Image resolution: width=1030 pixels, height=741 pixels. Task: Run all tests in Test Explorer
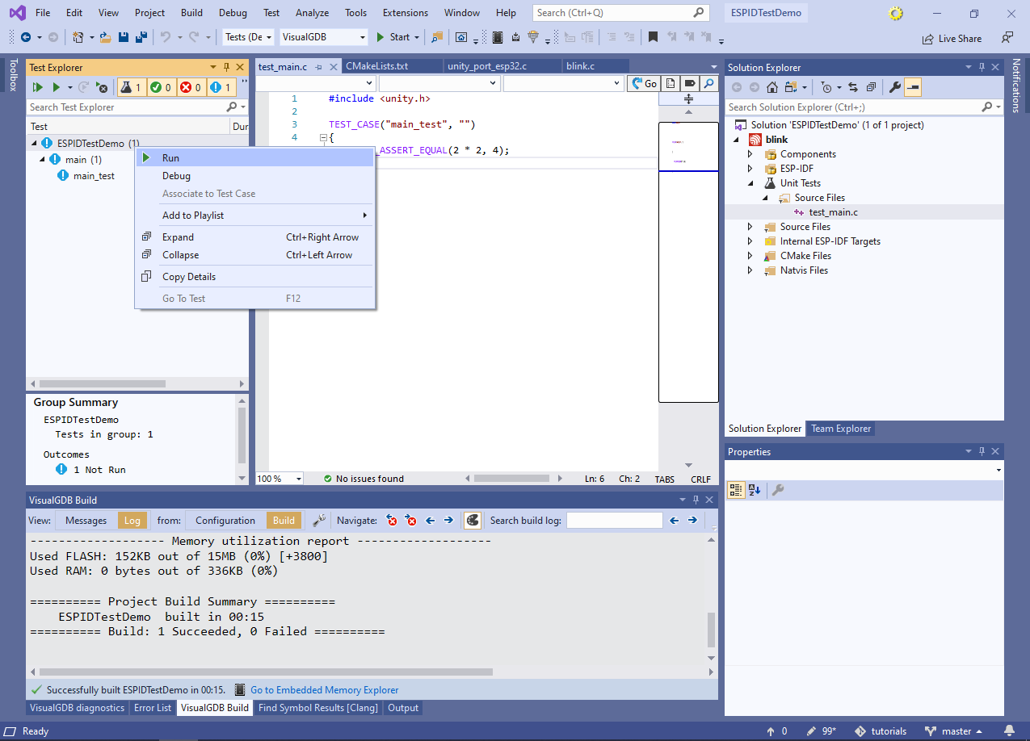click(x=37, y=87)
